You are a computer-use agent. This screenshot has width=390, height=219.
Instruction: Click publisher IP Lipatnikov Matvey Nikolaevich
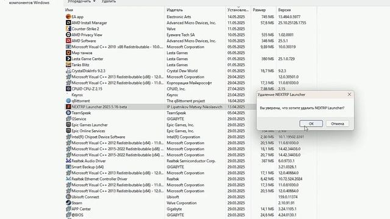(194, 107)
